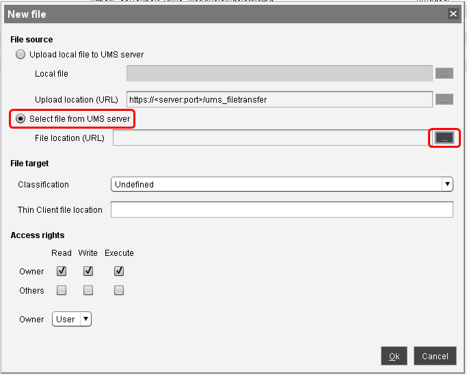Click the Ok button
The image size is (467, 375).
pyautogui.click(x=394, y=356)
